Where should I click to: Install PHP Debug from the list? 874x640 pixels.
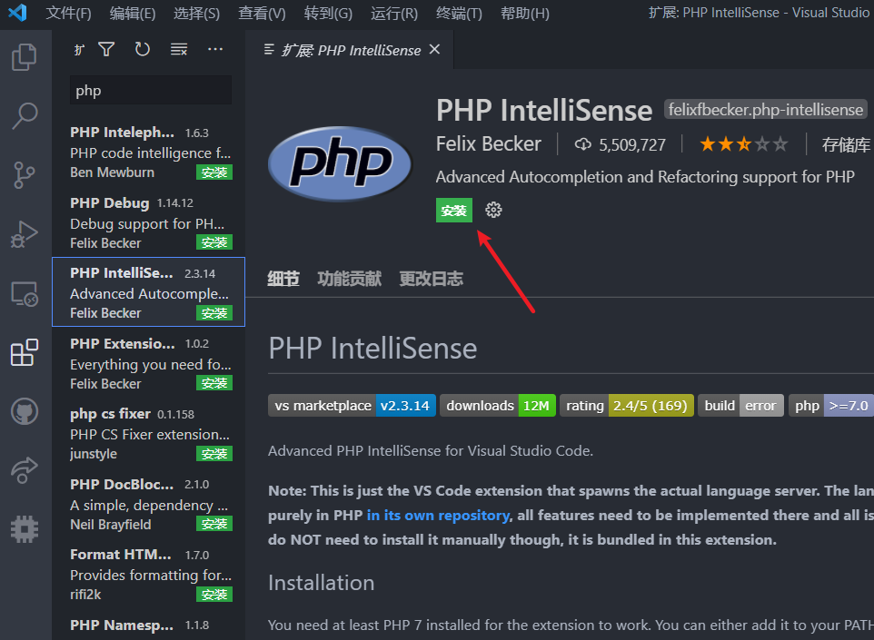pos(214,242)
